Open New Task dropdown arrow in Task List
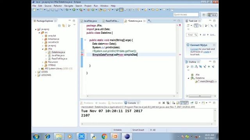This screenshot has height=140, width=250. point(191,26)
